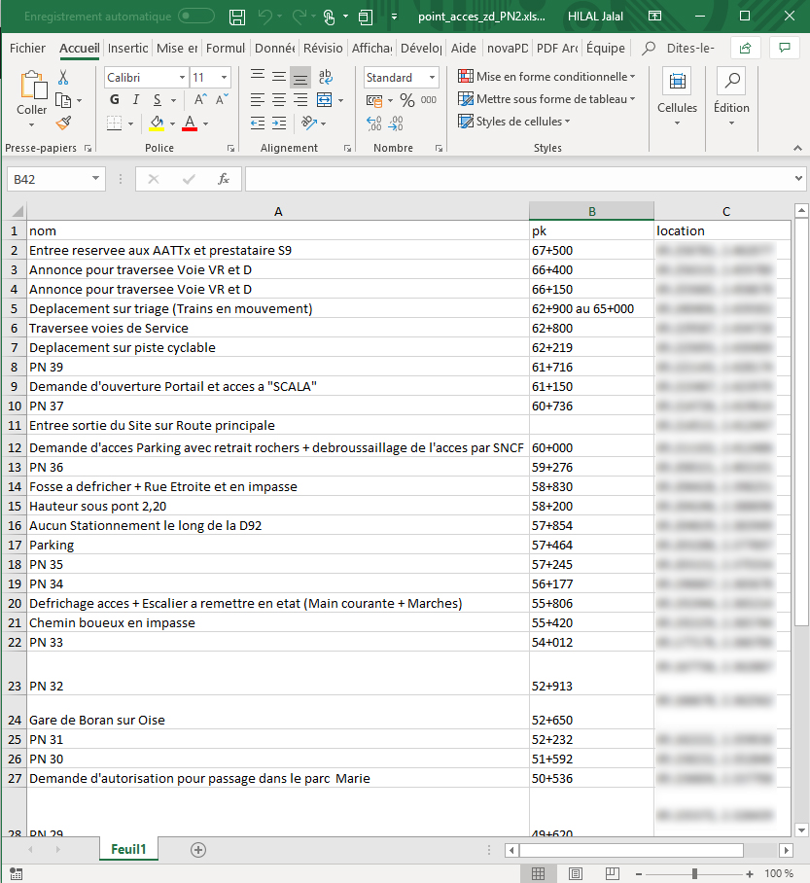Open the comments pane icon
This screenshot has height=883, width=810.
click(785, 49)
